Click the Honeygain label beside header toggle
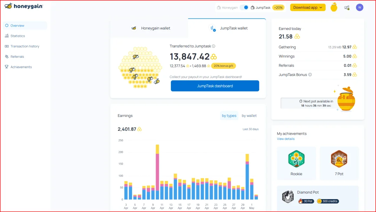The height and width of the screenshot is (212, 376). 230,8
